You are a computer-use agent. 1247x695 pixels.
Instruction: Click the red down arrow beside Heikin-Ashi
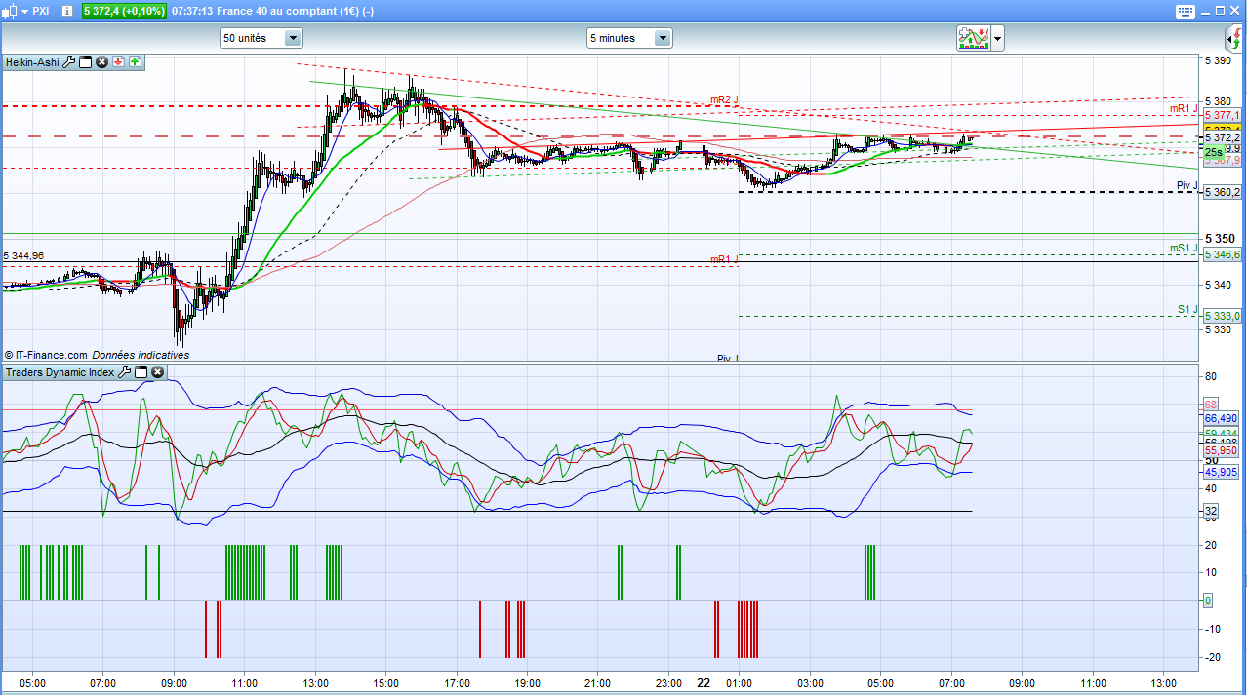pos(117,62)
